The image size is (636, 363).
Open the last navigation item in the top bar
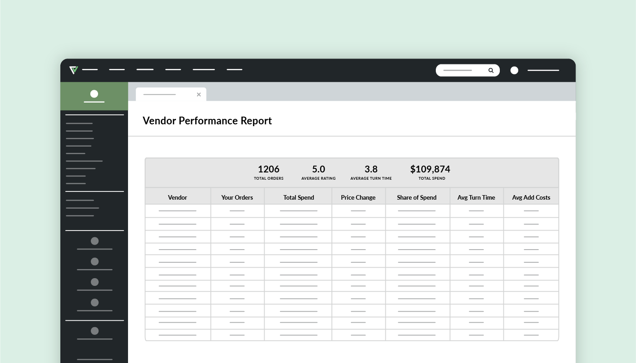235,70
